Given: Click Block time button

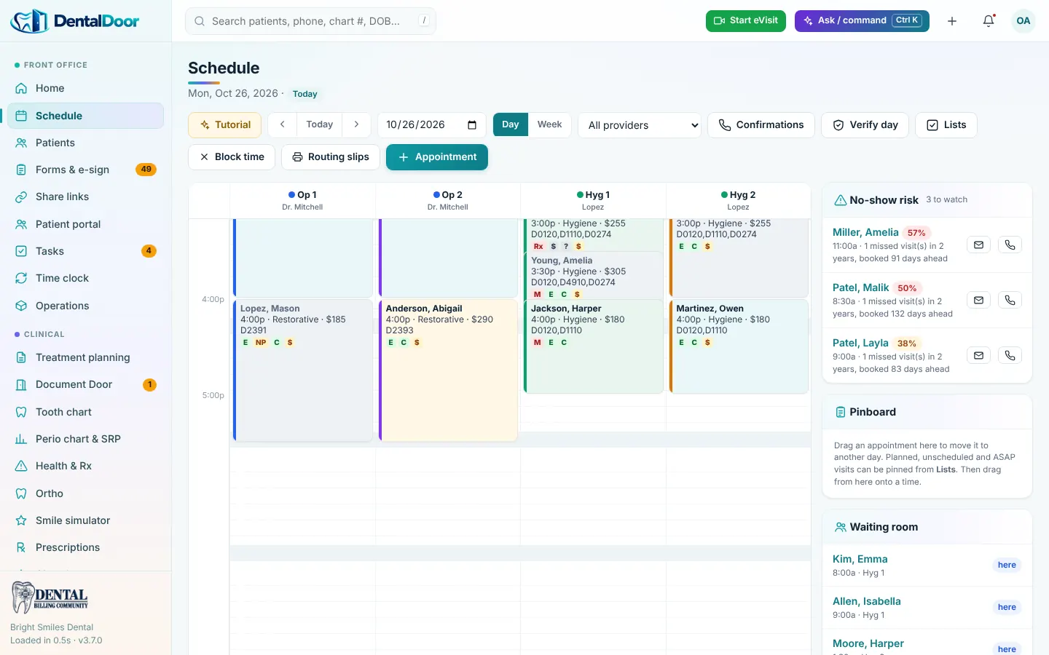Looking at the screenshot, I should pos(232,157).
